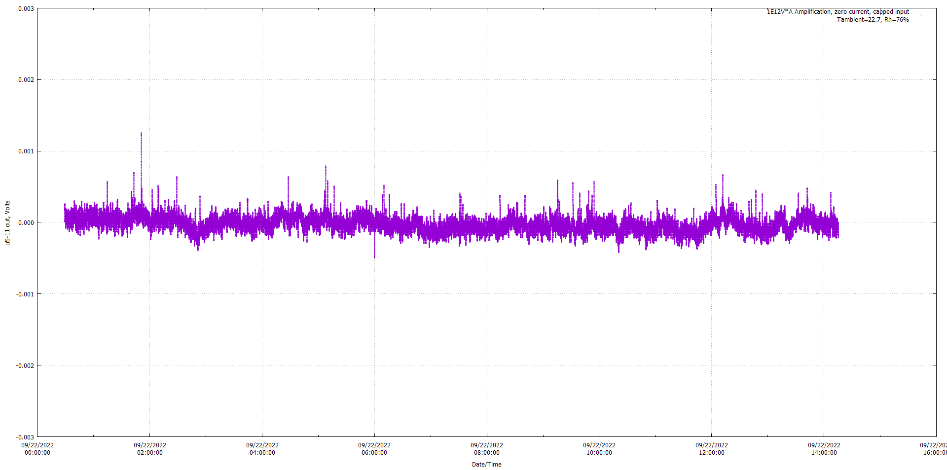947x470 pixels.
Task: Click the 10:00:00 time tick label
Action: (599, 453)
